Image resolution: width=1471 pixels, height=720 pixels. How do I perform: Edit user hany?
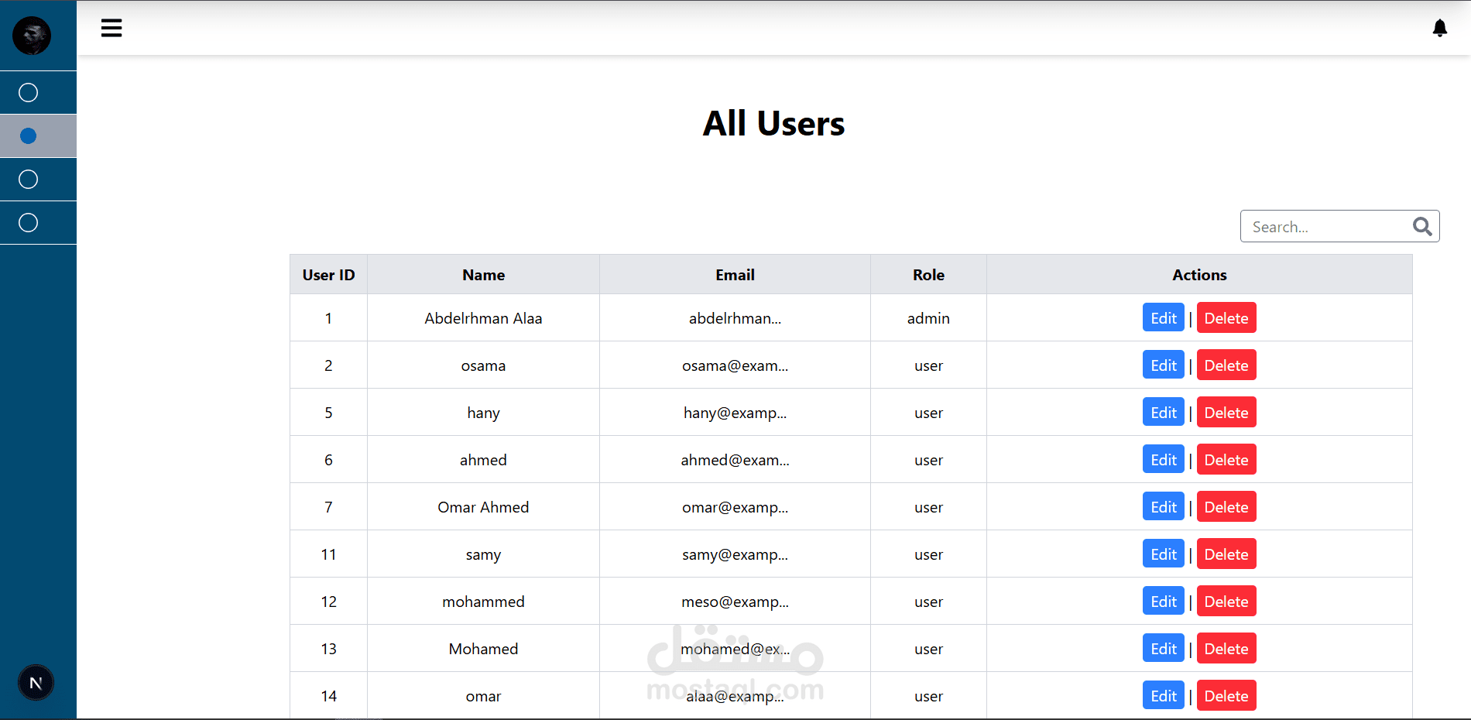click(x=1163, y=413)
